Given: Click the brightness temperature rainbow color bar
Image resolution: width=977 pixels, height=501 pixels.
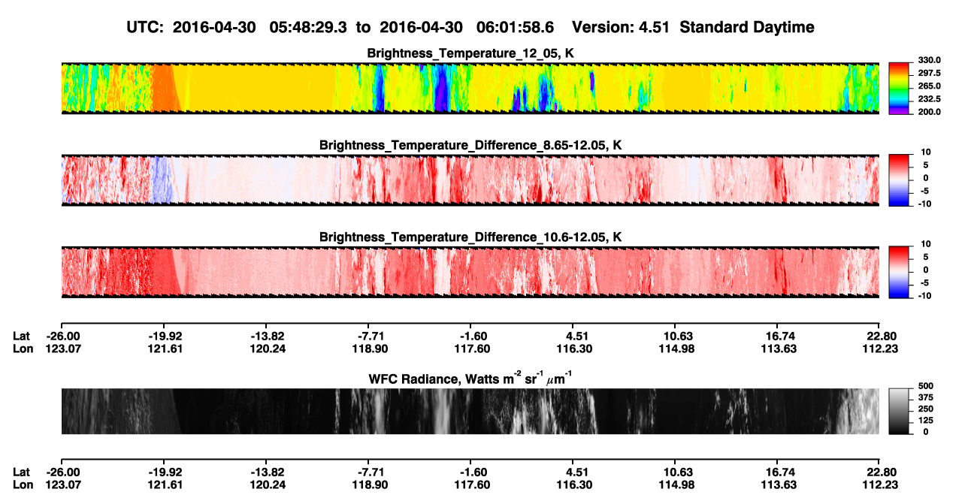Looking at the screenshot, I should (x=900, y=87).
